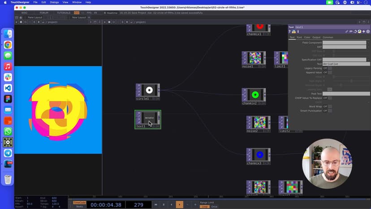Open the Dialogs menu
This screenshot has height=209, width=371.
pyautogui.click(x=54, y=2)
